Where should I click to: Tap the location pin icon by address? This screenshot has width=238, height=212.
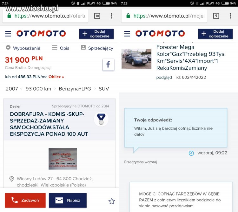12,179
